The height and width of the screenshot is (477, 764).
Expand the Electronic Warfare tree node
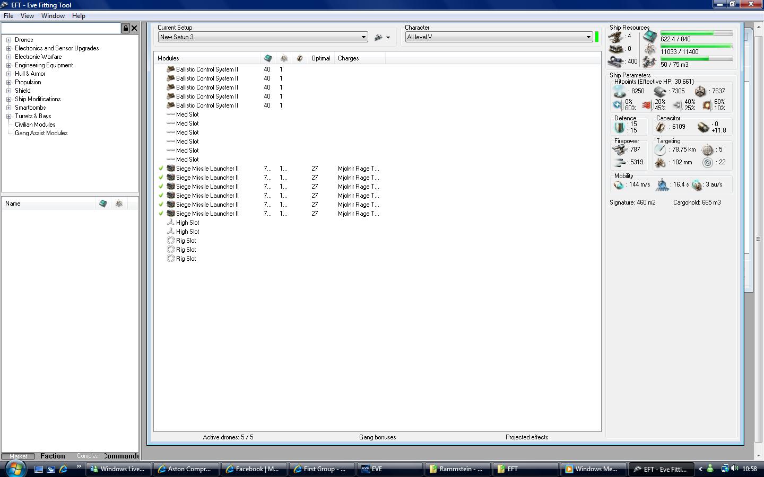coord(8,57)
